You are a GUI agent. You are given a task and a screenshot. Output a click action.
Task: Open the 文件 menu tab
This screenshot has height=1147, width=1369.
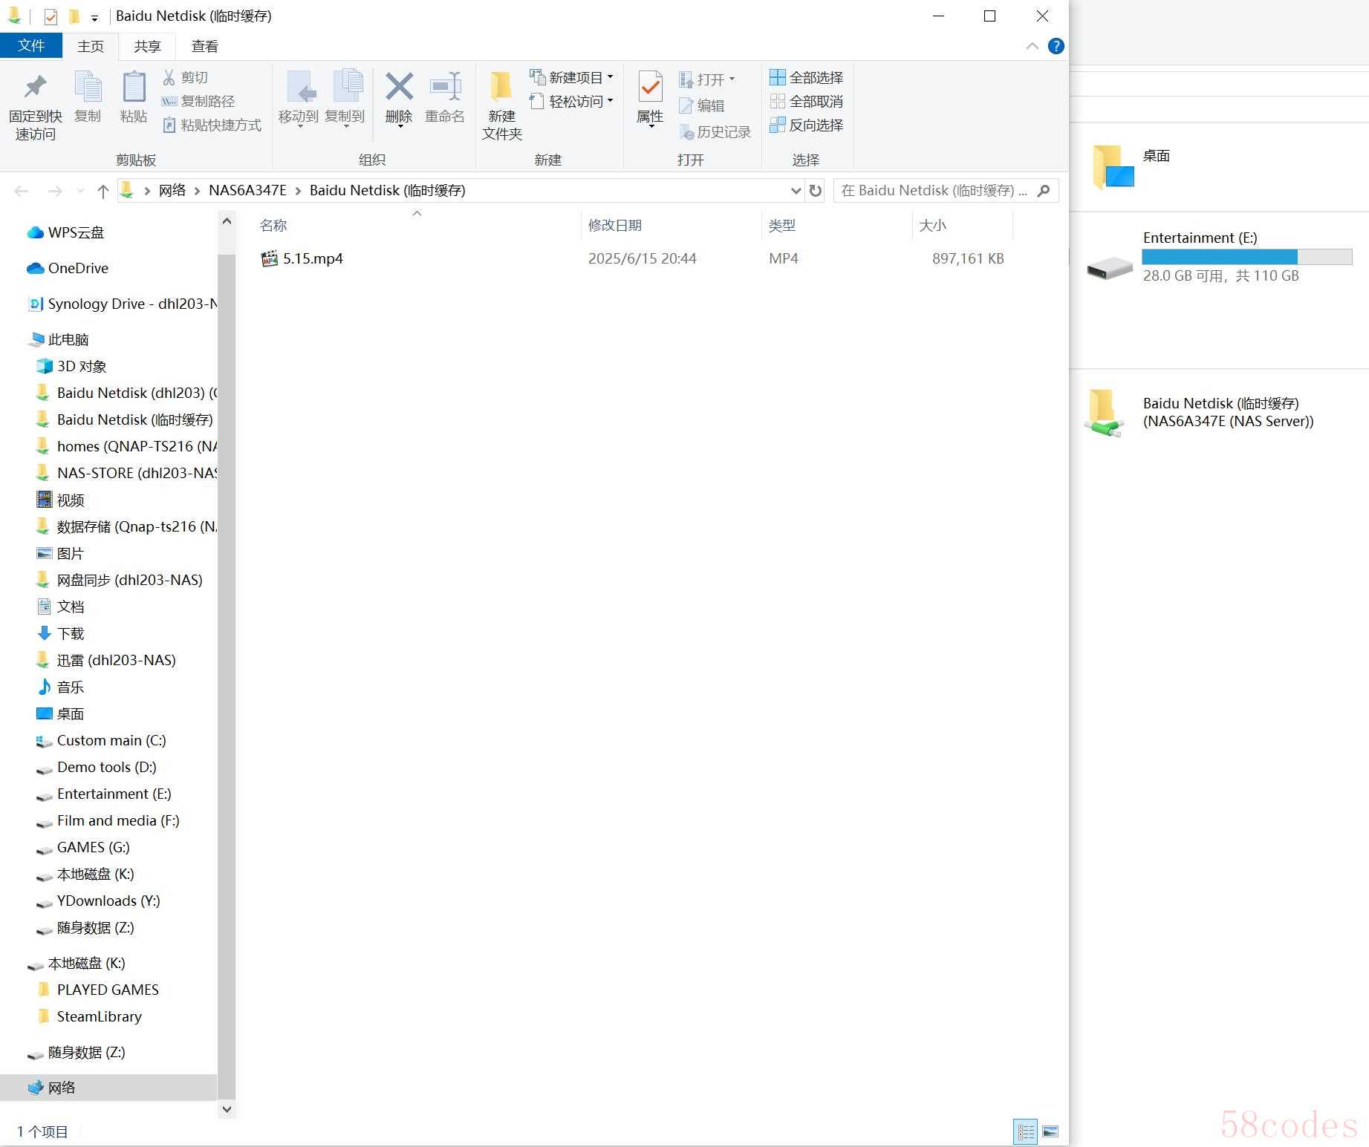point(31,46)
